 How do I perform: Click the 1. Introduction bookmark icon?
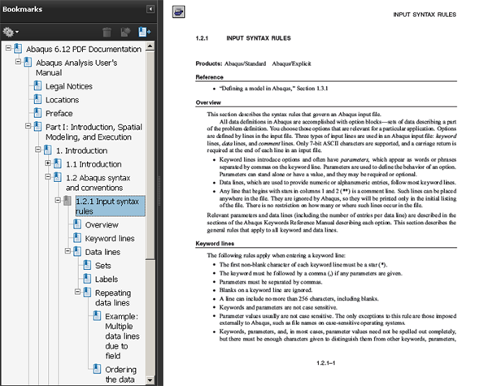point(48,150)
